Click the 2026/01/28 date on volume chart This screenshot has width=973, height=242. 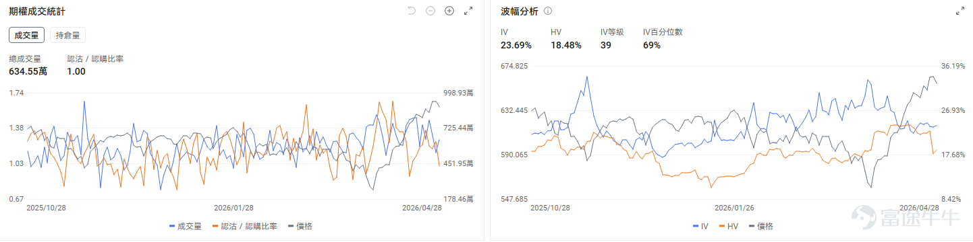click(x=233, y=208)
